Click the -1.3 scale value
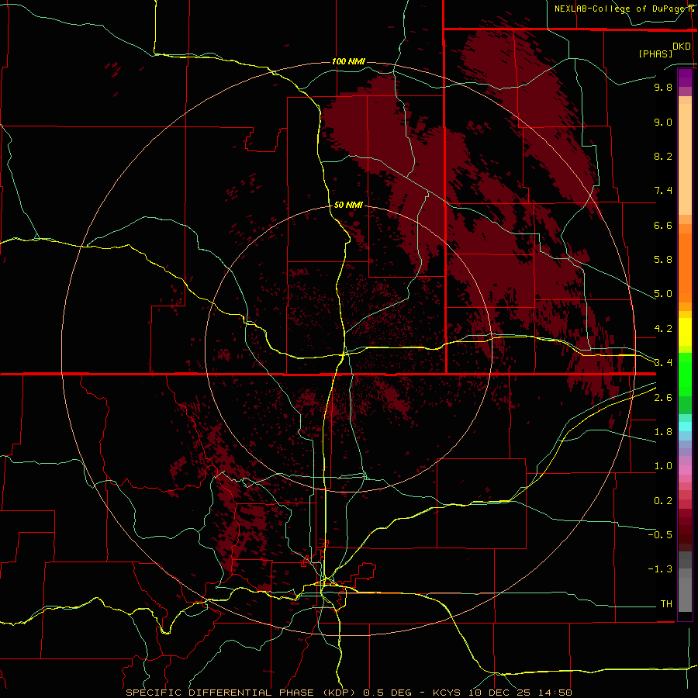 (x=660, y=569)
